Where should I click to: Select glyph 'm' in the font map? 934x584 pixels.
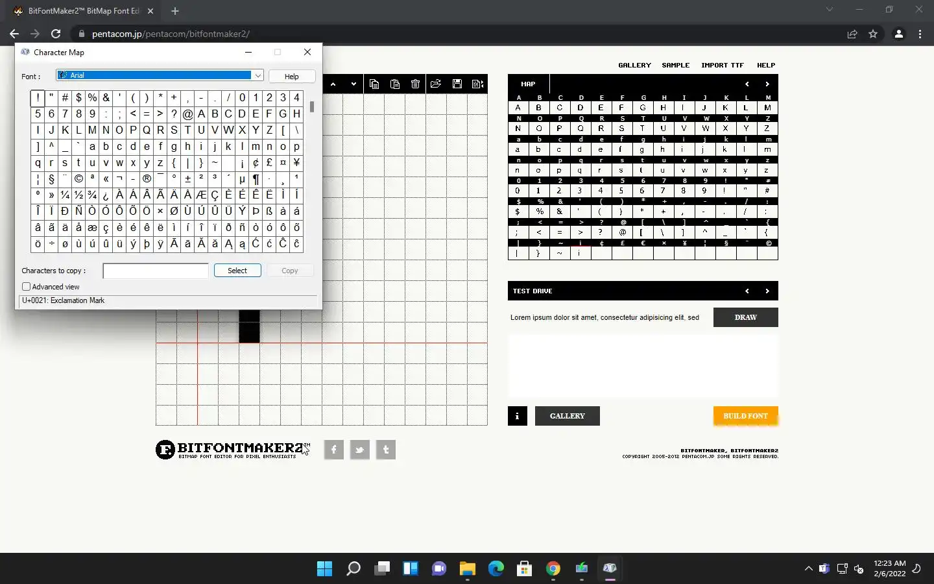[x=768, y=149]
